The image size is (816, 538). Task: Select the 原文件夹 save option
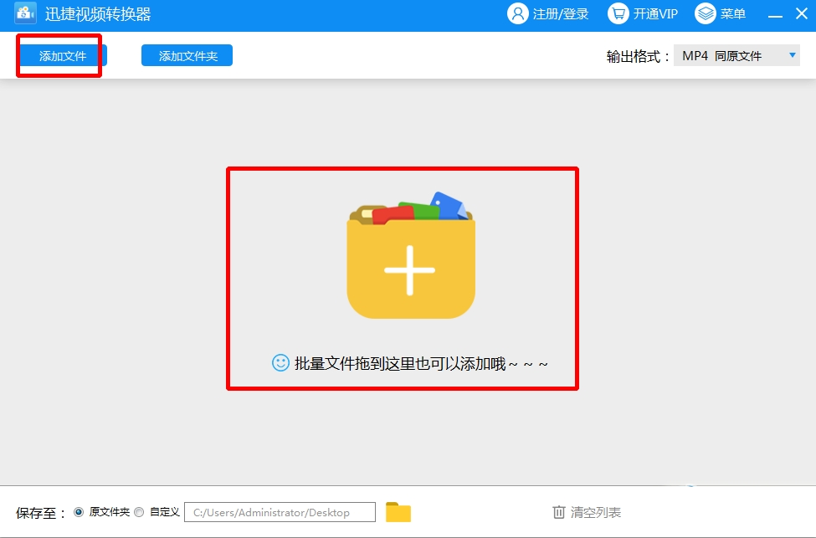coord(79,512)
